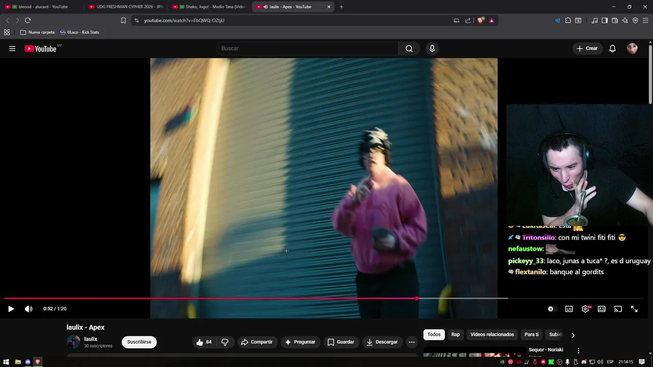Open the account avatar menu

pyautogui.click(x=632, y=48)
